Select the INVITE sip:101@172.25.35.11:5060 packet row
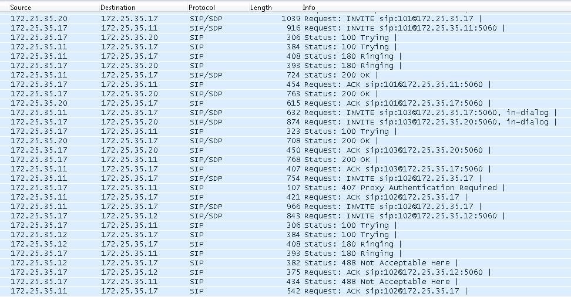The height and width of the screenshot is (297, 571). (285, 28)
